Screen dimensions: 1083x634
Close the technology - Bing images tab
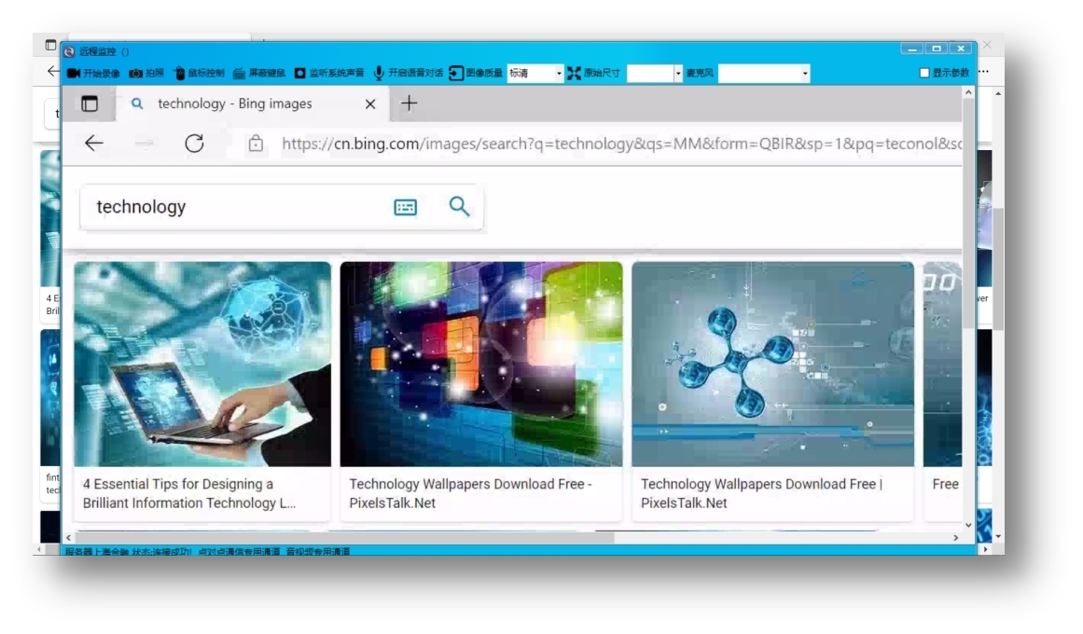click(370, 104)
